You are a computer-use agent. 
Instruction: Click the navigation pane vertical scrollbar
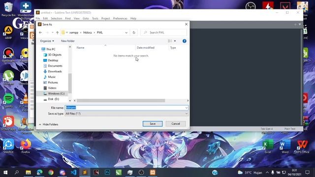(x=70, y=83)
